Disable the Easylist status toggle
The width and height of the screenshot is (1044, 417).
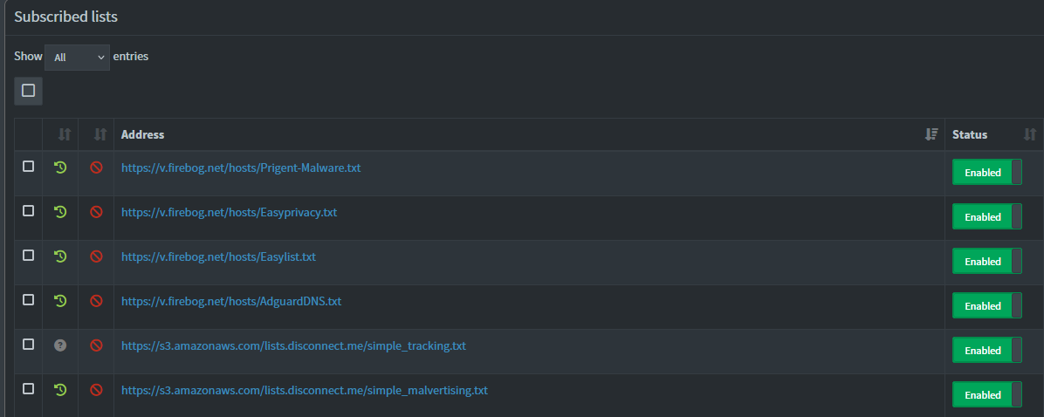[x=986, y=262]
